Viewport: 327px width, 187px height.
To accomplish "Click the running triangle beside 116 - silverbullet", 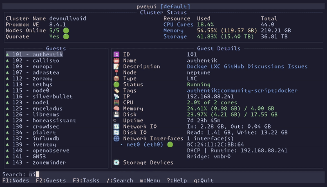I will coord(7,97).
